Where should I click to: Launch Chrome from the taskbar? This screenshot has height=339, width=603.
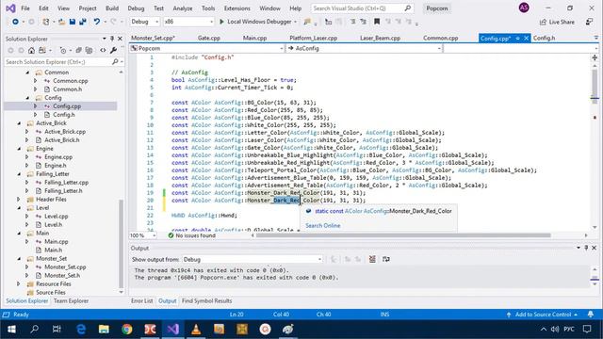(127, 330)
